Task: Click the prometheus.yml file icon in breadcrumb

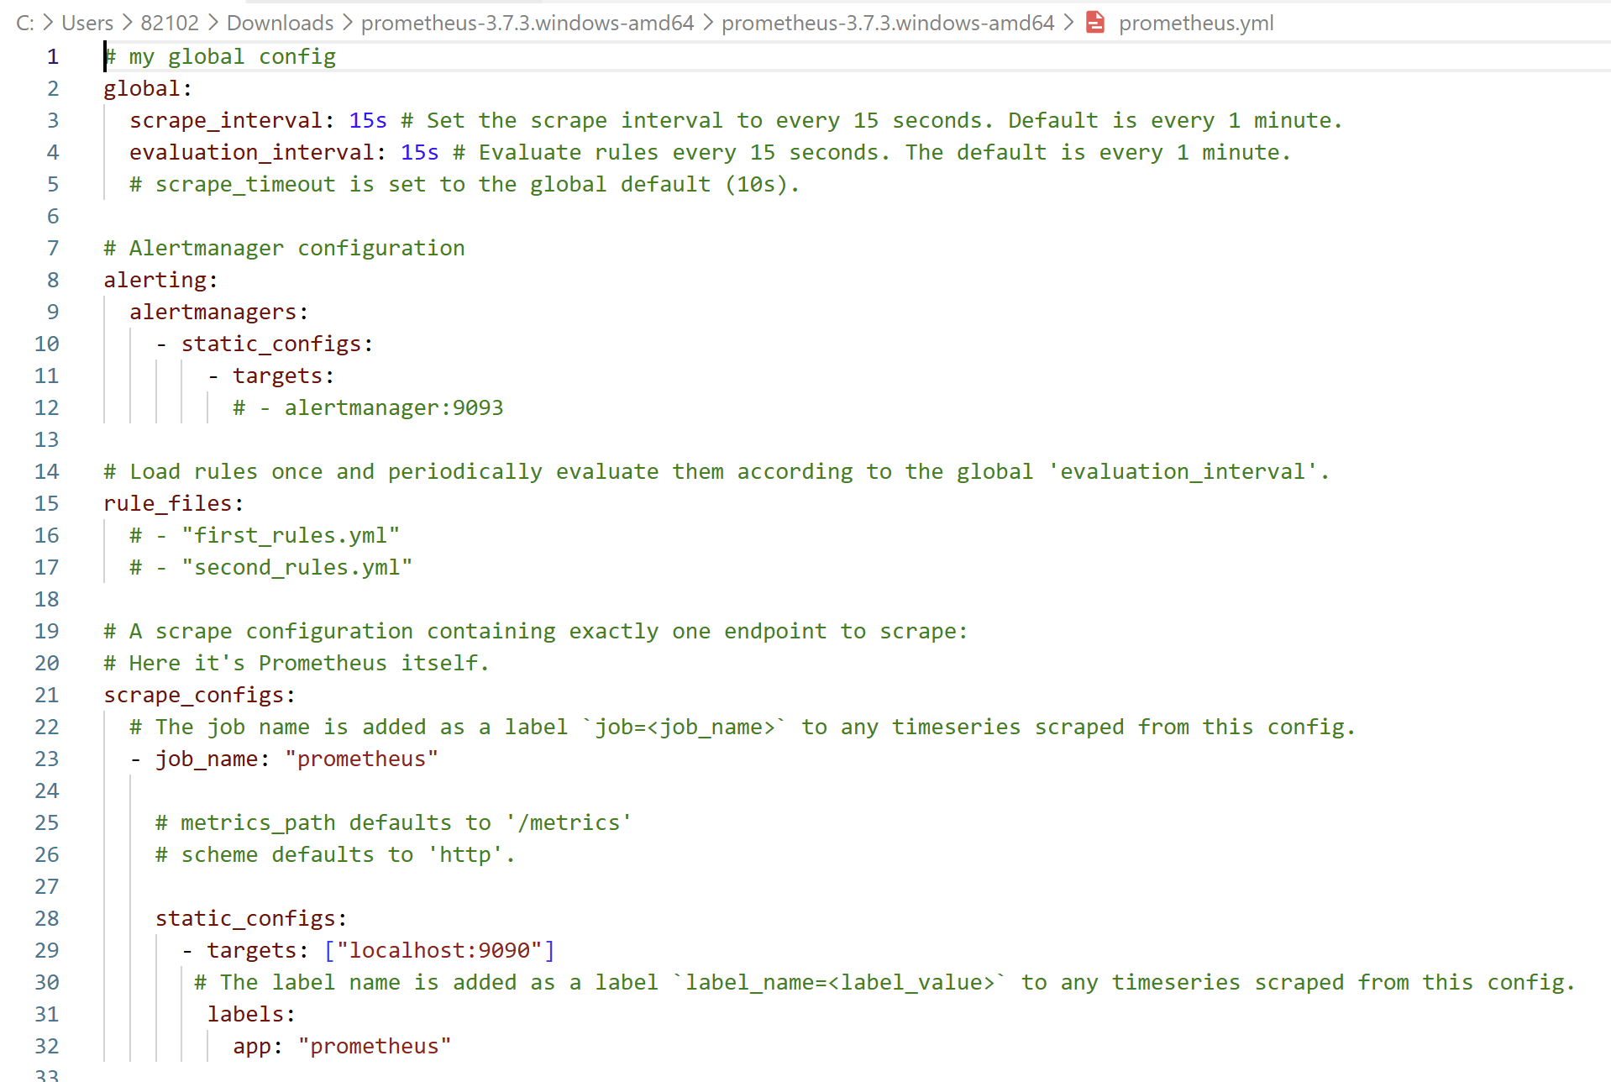Action: coord(1095,23)
